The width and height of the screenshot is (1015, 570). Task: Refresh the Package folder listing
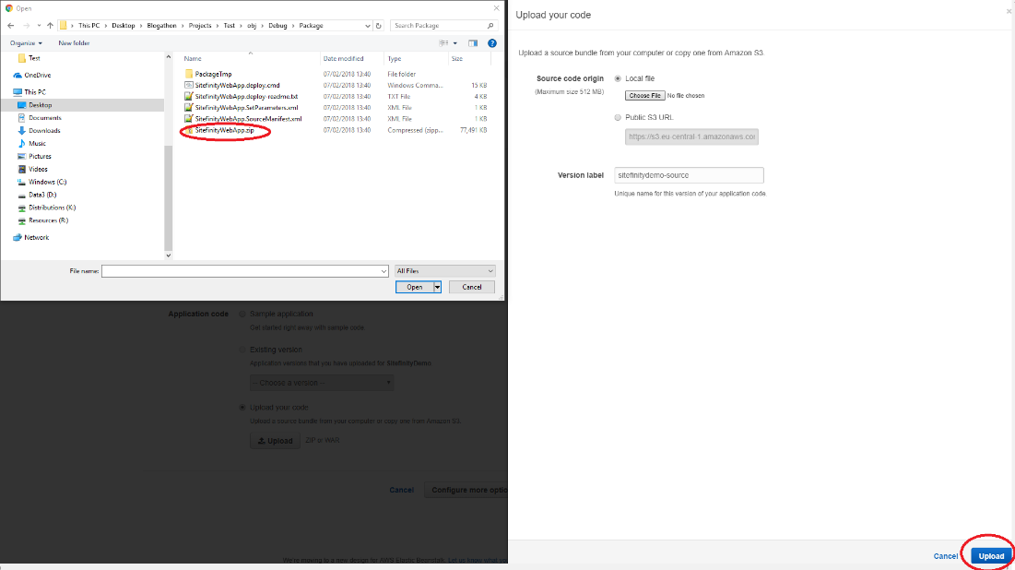click(x=379, y=26)
